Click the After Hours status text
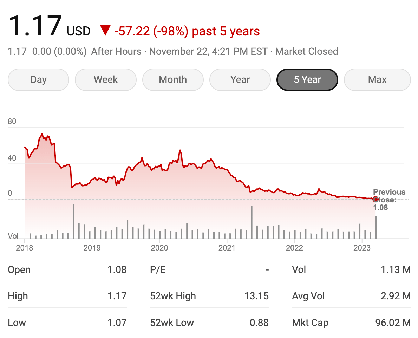This screenshot has width=418, height=338. pos(116,51)
